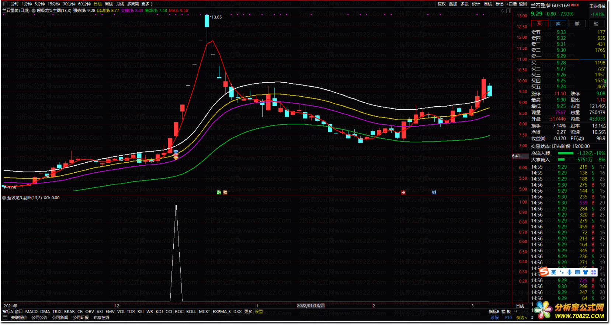The height and width of the screenshot is (325, 611).
Task: Toggle the left panel icon beside 分时
Action: click(x=5, y=4)
